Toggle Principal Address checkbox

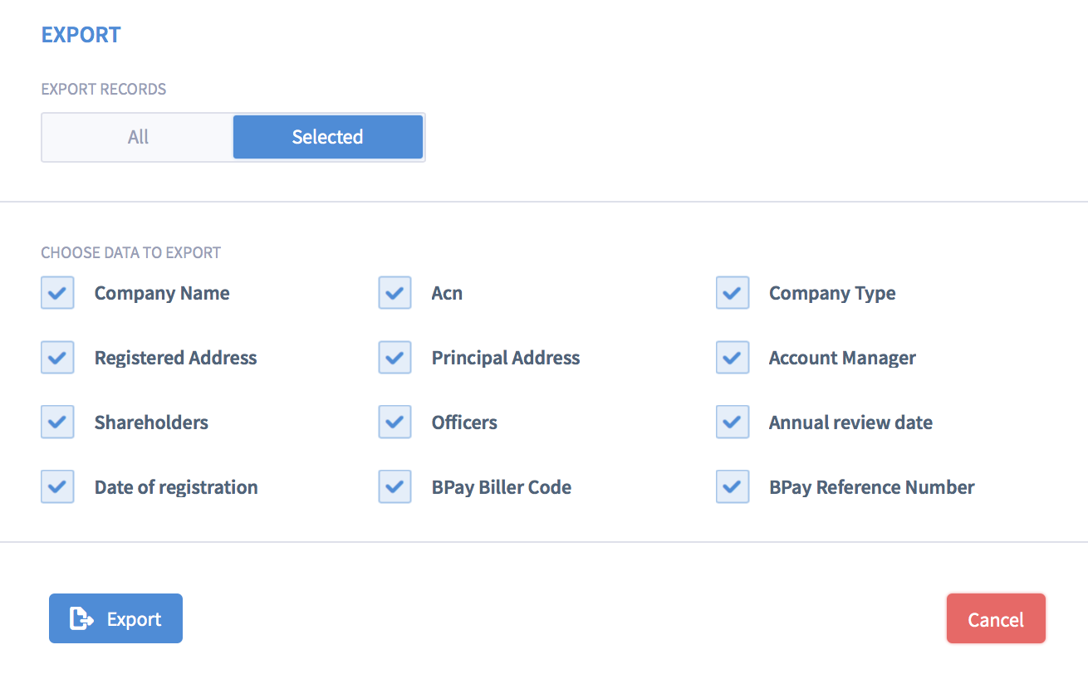pos(395,358)
